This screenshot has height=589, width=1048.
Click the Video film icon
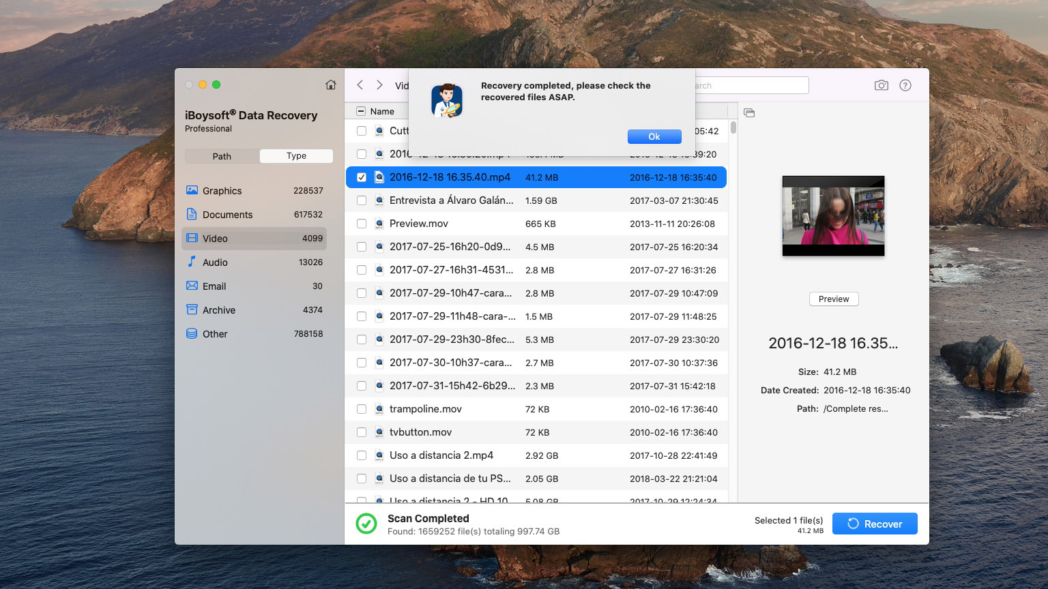coord(192,238)
